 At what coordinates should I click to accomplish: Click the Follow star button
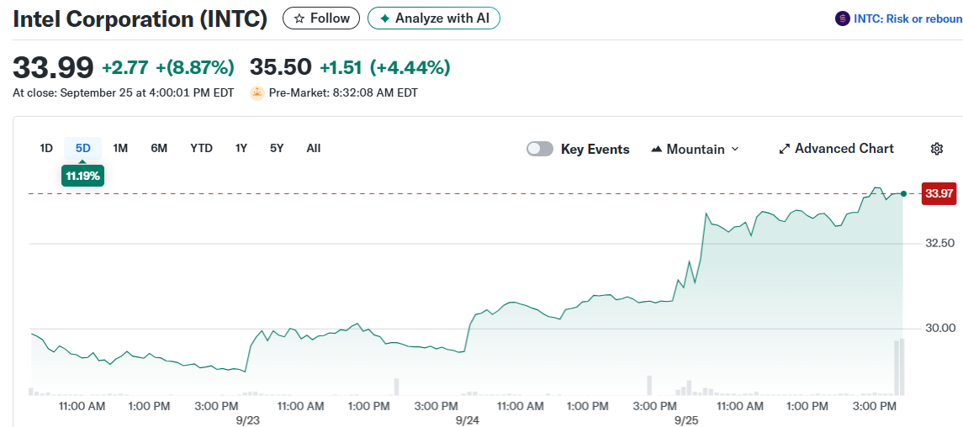click(x=321, y=18)
